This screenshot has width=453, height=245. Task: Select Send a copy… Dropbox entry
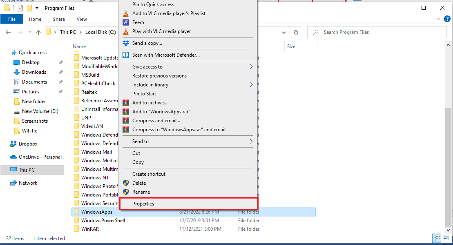(147, 43)
